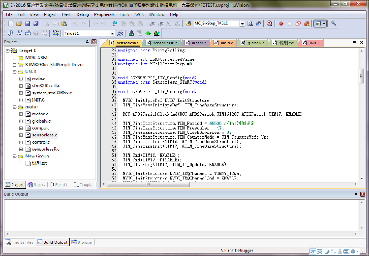
Task: Open the Templates panel tab
Action: click(84, 185)
